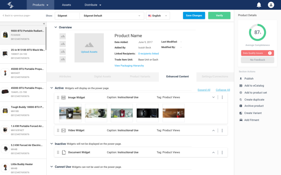281x175 pixels.
Task: Collapse the Cannot Use section
Action: 52,167
